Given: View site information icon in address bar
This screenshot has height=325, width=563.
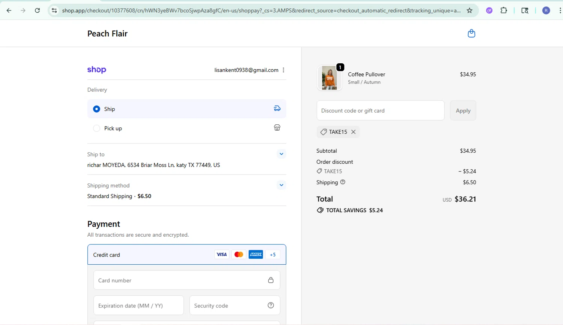Looking at the screenshot, I should pos(54,10).
